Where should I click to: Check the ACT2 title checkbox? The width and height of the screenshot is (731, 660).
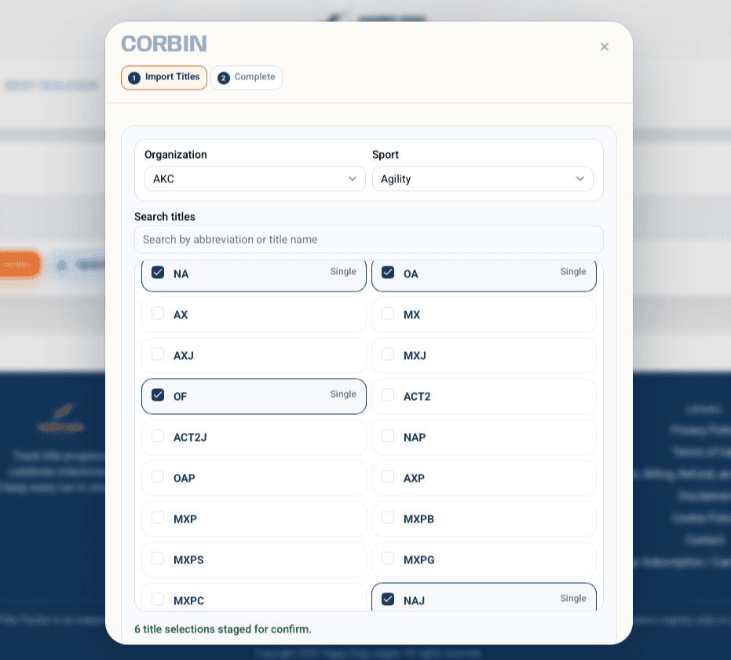click(388, 395)
